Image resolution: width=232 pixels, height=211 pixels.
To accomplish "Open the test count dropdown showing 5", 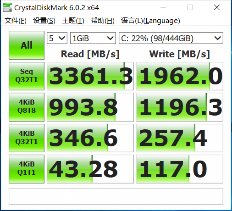I will pos(57,38).
